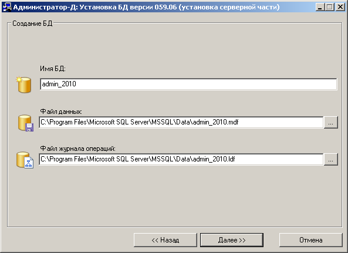
Task: Focus the Имя БД field containing admin_2010
Action: (x=188, y=84)
